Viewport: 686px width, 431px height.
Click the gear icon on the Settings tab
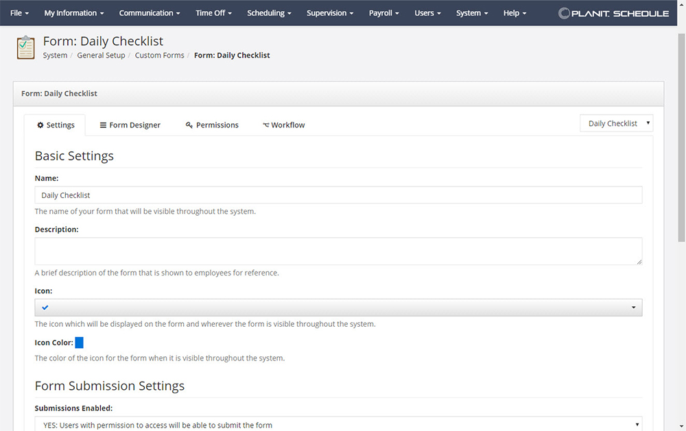[x=40, y=125]
